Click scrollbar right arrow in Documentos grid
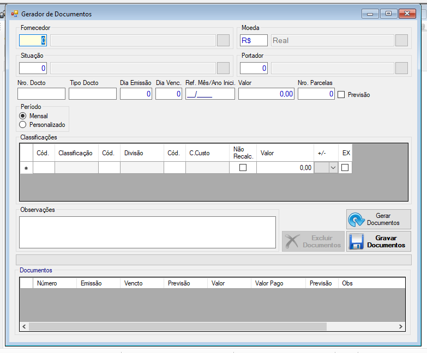The height and width of the screenshot is (353, 427). click(401, 327)
